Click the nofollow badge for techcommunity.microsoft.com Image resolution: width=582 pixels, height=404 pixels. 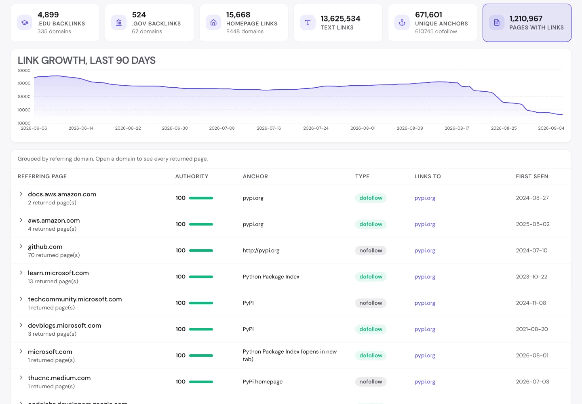(x=371, y=303)
